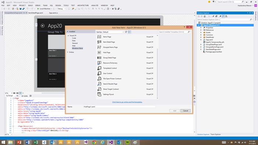Viewport: 258px width, 145px height.
Task: Click the code editor zoom 100% dropdown
Action: pyautogui.click(x=8, y=134)
